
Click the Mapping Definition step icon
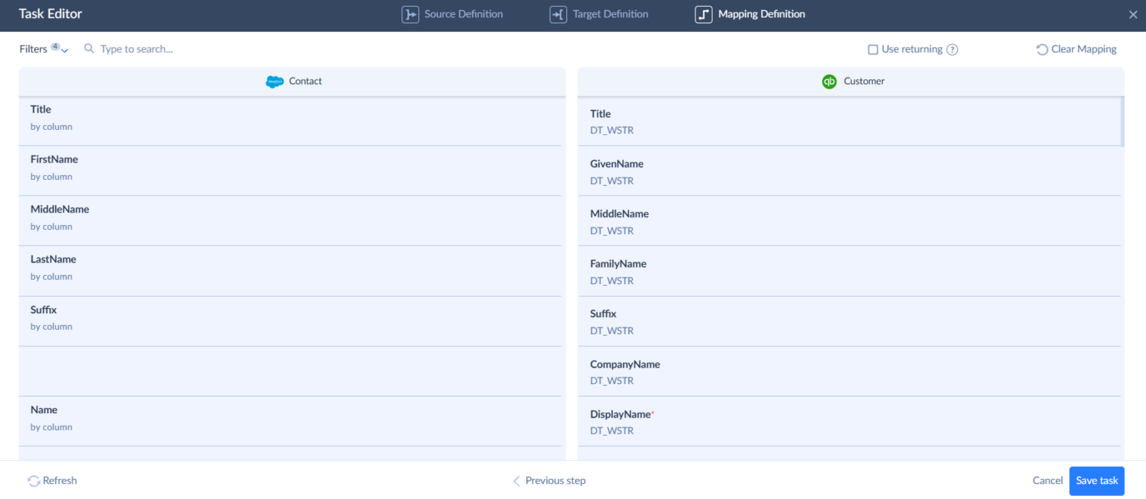pos(703,14)
